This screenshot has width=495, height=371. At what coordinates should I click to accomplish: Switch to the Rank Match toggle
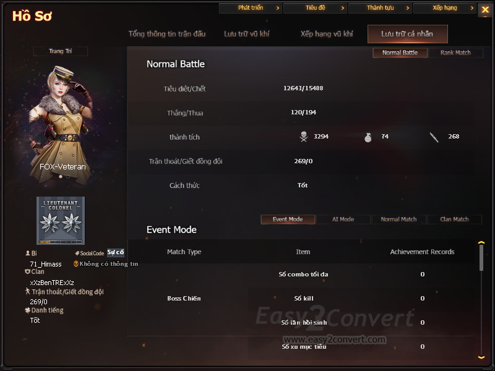coord(455,53)
